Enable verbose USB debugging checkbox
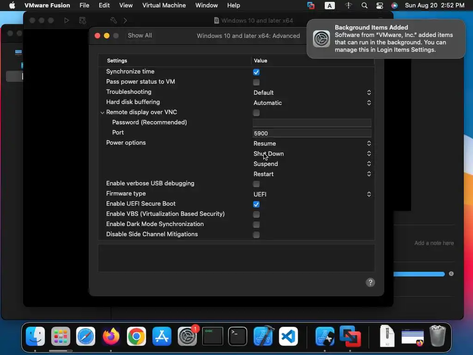 [256, 184]
